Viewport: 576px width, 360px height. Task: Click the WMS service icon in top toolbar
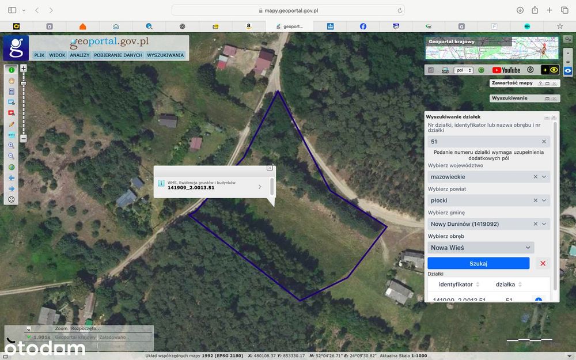click(445, 70)
